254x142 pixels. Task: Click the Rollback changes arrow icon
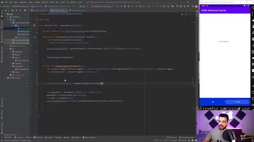[x=168, y=6]
